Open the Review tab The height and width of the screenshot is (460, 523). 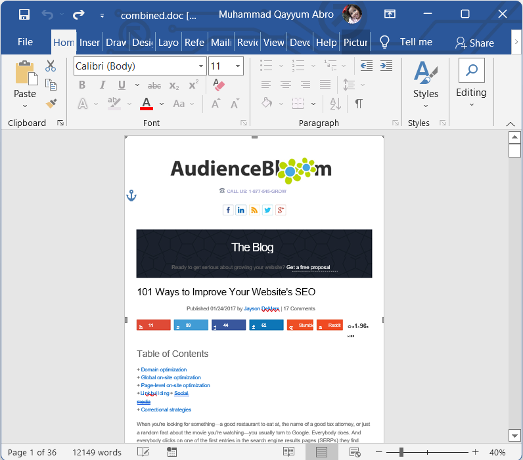point(248,43)
